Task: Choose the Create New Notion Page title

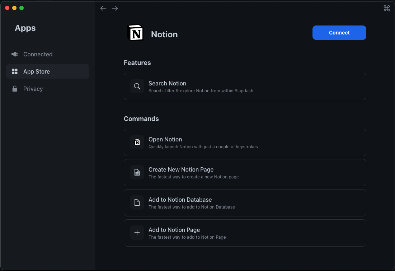Action: [x=181, y=170]
